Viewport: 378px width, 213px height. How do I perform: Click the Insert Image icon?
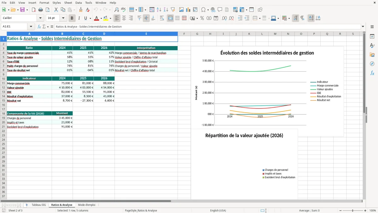181,10
